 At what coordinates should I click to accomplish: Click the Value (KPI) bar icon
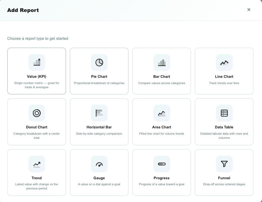(36, 62)
